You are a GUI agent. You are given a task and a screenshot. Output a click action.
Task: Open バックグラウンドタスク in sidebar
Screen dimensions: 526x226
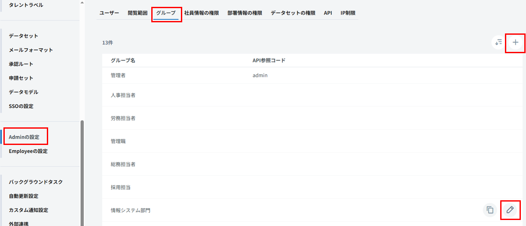pos(36,182)
